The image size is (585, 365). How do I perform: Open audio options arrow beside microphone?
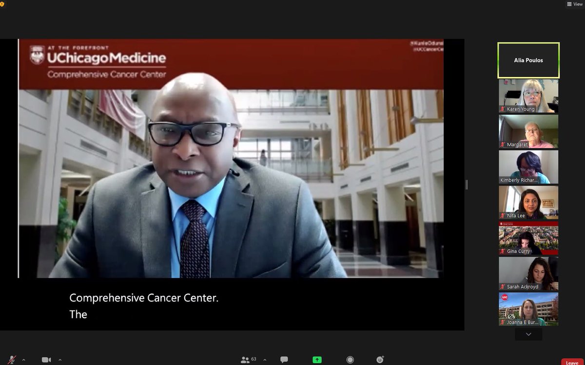tap(24, 360)
